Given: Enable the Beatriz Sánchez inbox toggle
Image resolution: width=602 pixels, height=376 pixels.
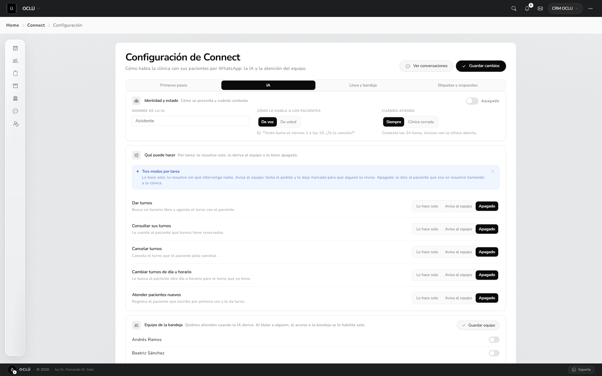Looking at the screenshot, I should 494,353.
